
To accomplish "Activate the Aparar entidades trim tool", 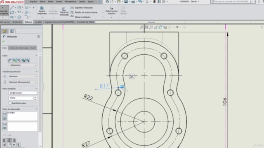I will (x=42, y=10).
